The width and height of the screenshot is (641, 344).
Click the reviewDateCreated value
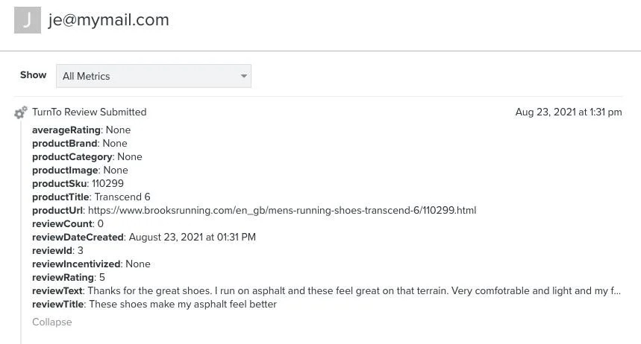192,237
